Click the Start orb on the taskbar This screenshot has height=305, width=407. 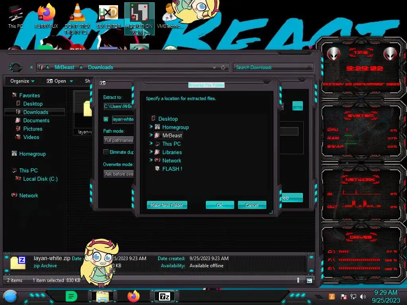pos(10,296)
